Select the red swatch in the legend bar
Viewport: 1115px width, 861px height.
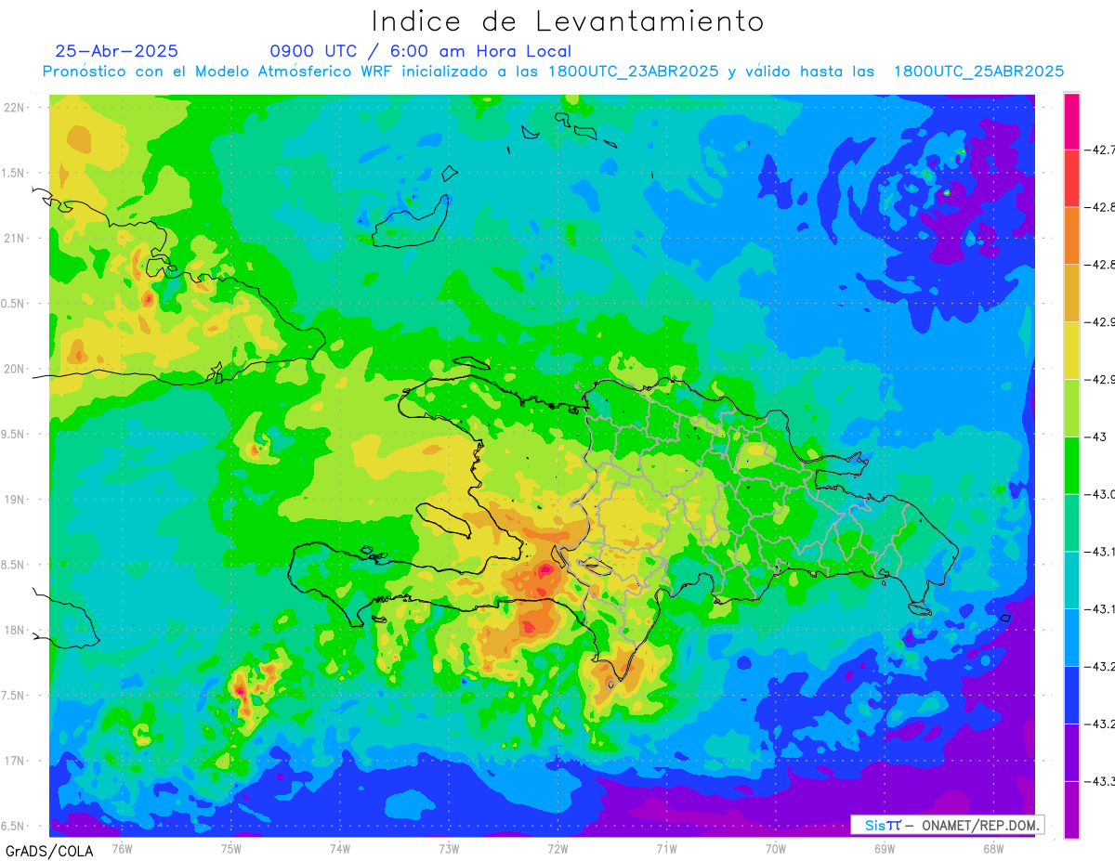click(1071, 178)
